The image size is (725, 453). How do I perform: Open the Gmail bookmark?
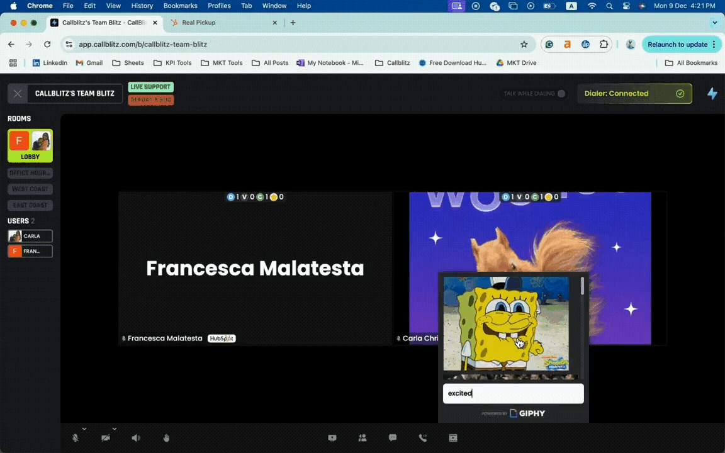coord(89,63)
